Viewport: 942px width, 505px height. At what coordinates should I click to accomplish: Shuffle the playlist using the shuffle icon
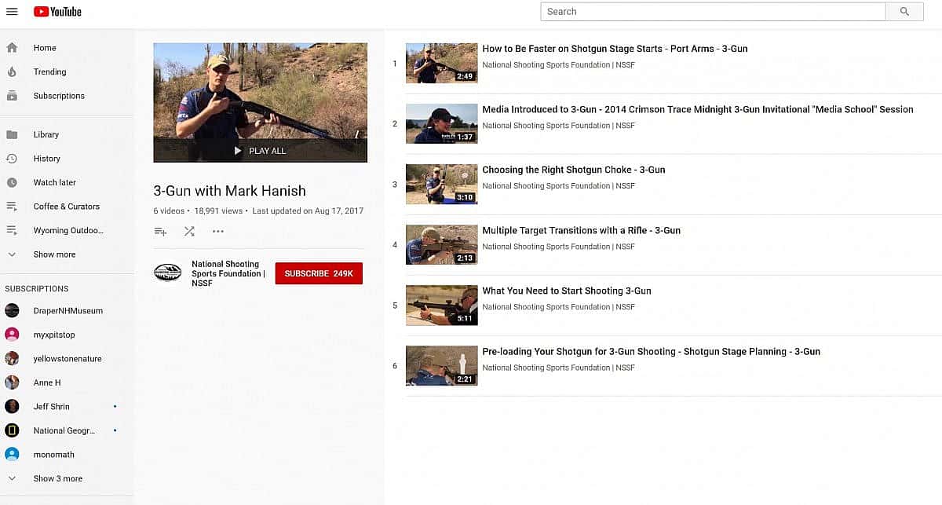[189, 232]
